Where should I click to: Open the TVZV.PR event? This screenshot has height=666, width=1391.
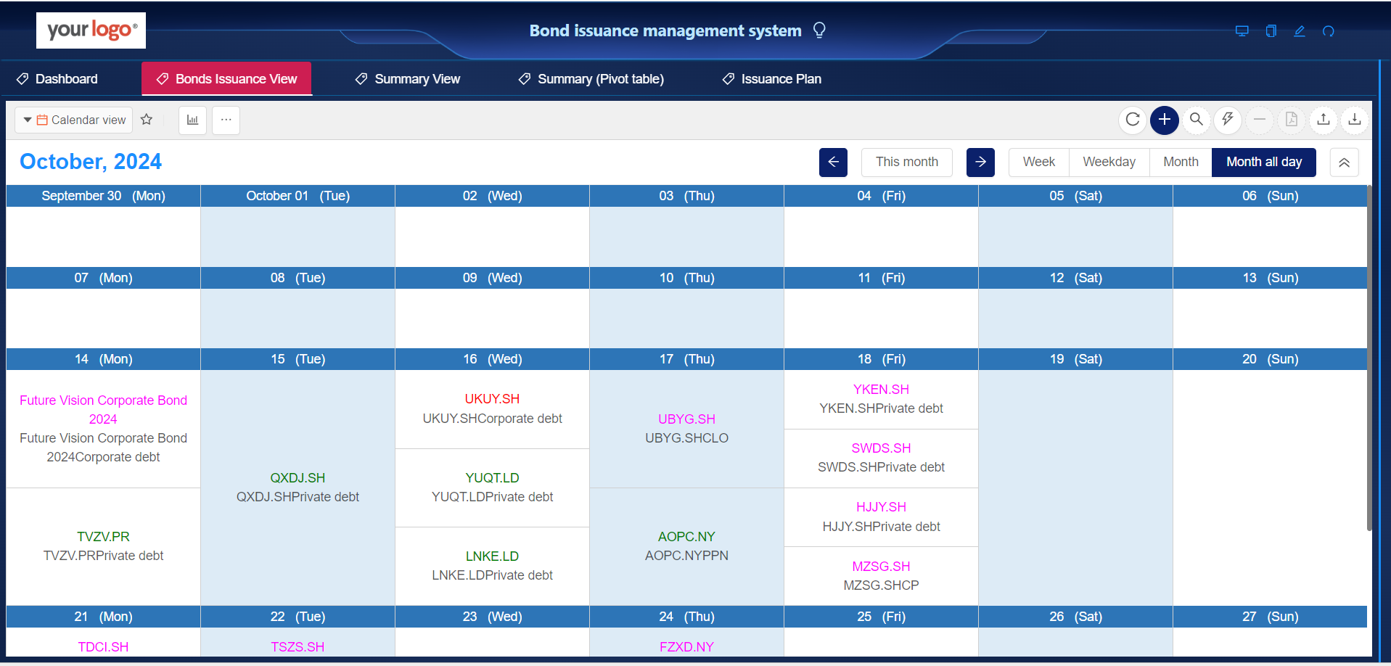(x=103, y=546)
